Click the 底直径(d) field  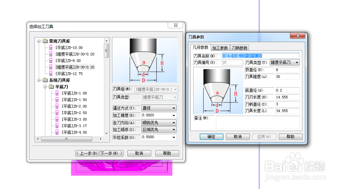point(287,90)
